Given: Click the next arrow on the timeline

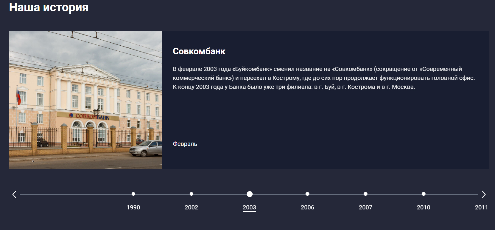Looking at the screenshot, I should (x=484, y=195).
